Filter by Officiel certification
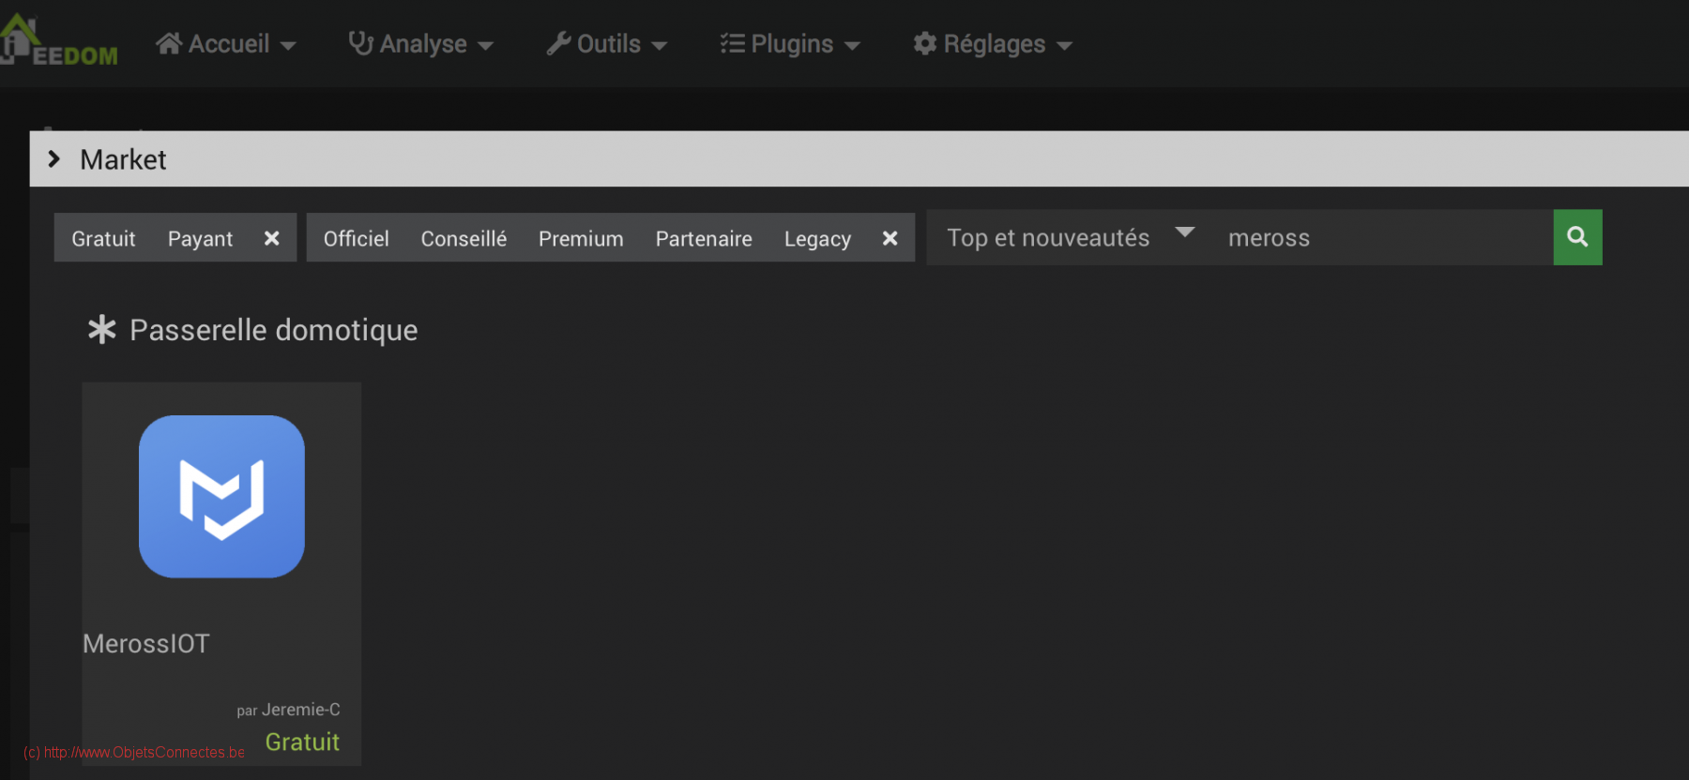Viewport: 1689px width, 780px height. 356,239
